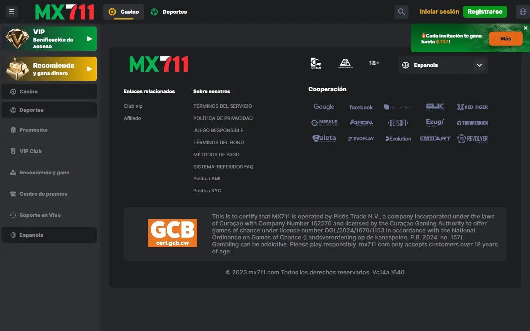The image size is (530, 331).
Task: Click the Google partner logo
Action: 324,107
